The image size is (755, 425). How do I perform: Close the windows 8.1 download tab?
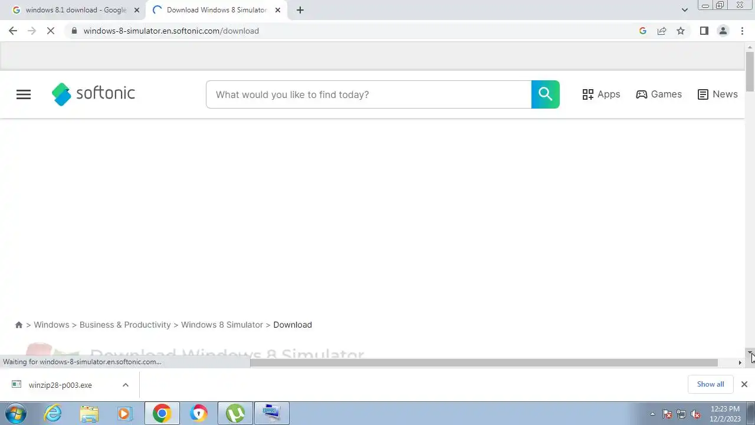137,10
